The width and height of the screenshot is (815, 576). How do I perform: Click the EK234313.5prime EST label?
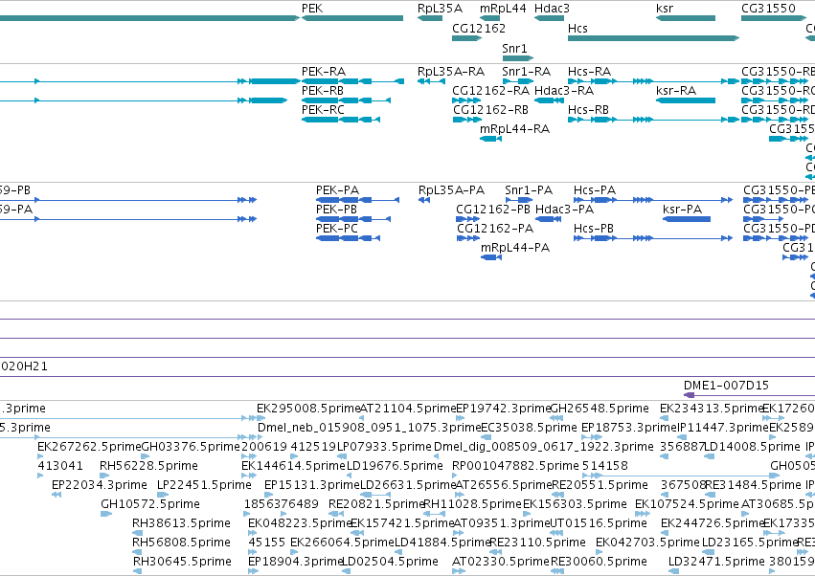pyautogui.click(x=711, y=409)
